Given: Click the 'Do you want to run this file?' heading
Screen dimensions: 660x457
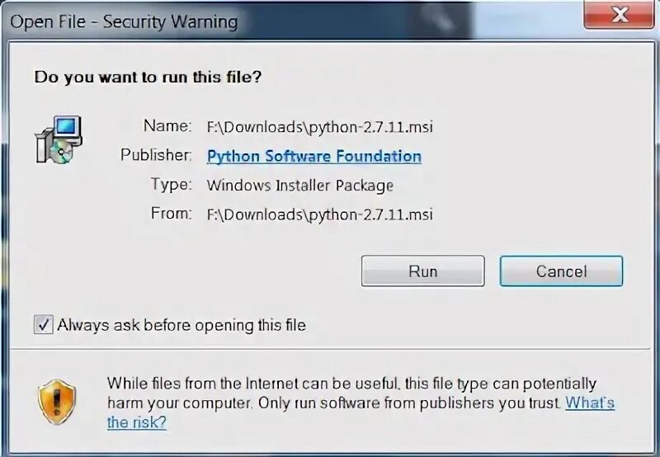Looking at the screenshot, I should [148, 78].
